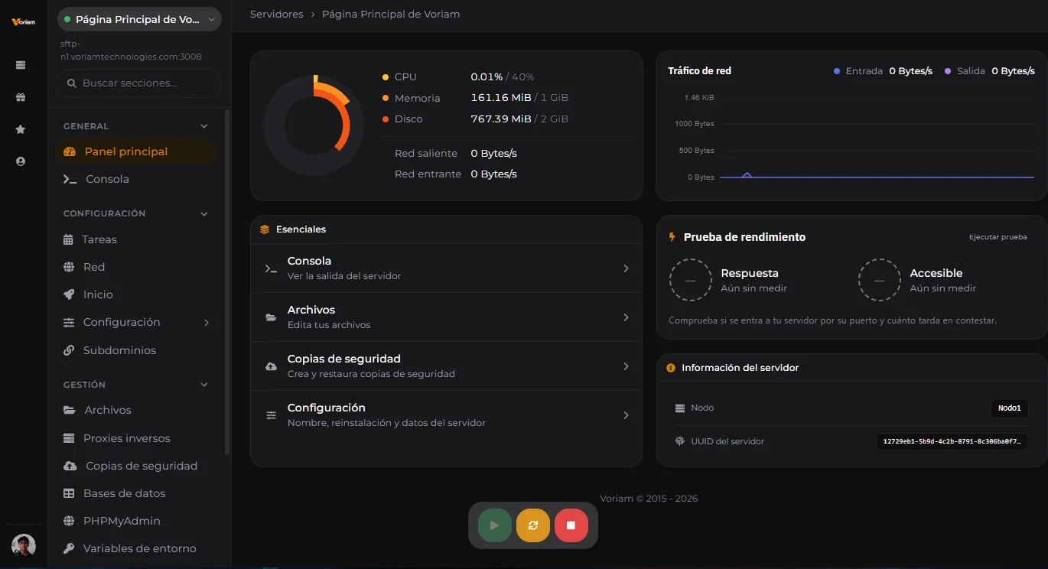Click Ejecutar prueba link
The height and width of the screenshot is (569, 1048).
(998, 237)
